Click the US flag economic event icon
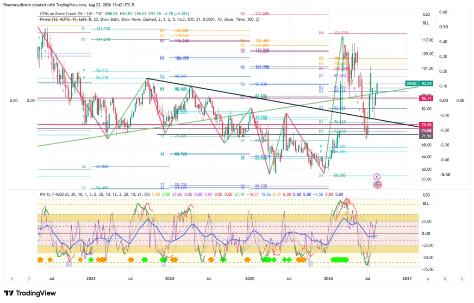Viewport: 474px width, 303px height. click(x=377, y=185)
